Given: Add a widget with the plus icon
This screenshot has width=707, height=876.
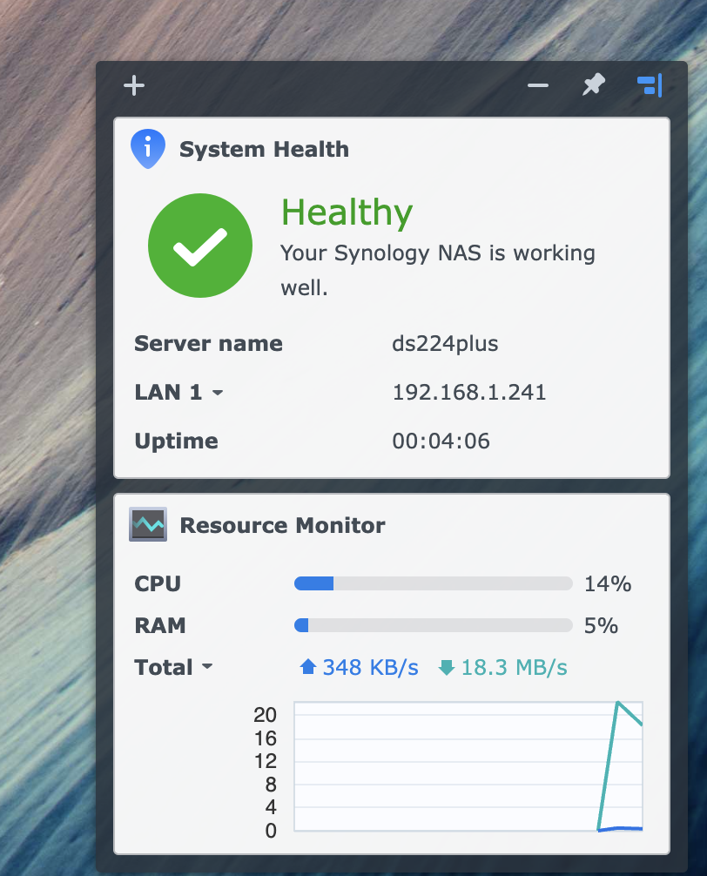Looking at the screenshot, I should point(134,85).
